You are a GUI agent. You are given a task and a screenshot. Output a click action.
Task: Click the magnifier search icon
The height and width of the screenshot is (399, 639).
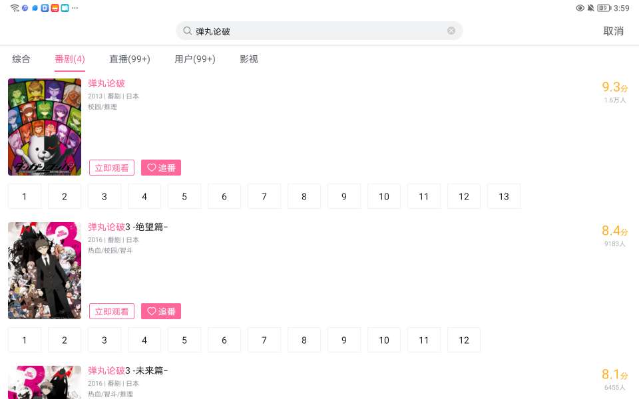click(x=188, y=31)
